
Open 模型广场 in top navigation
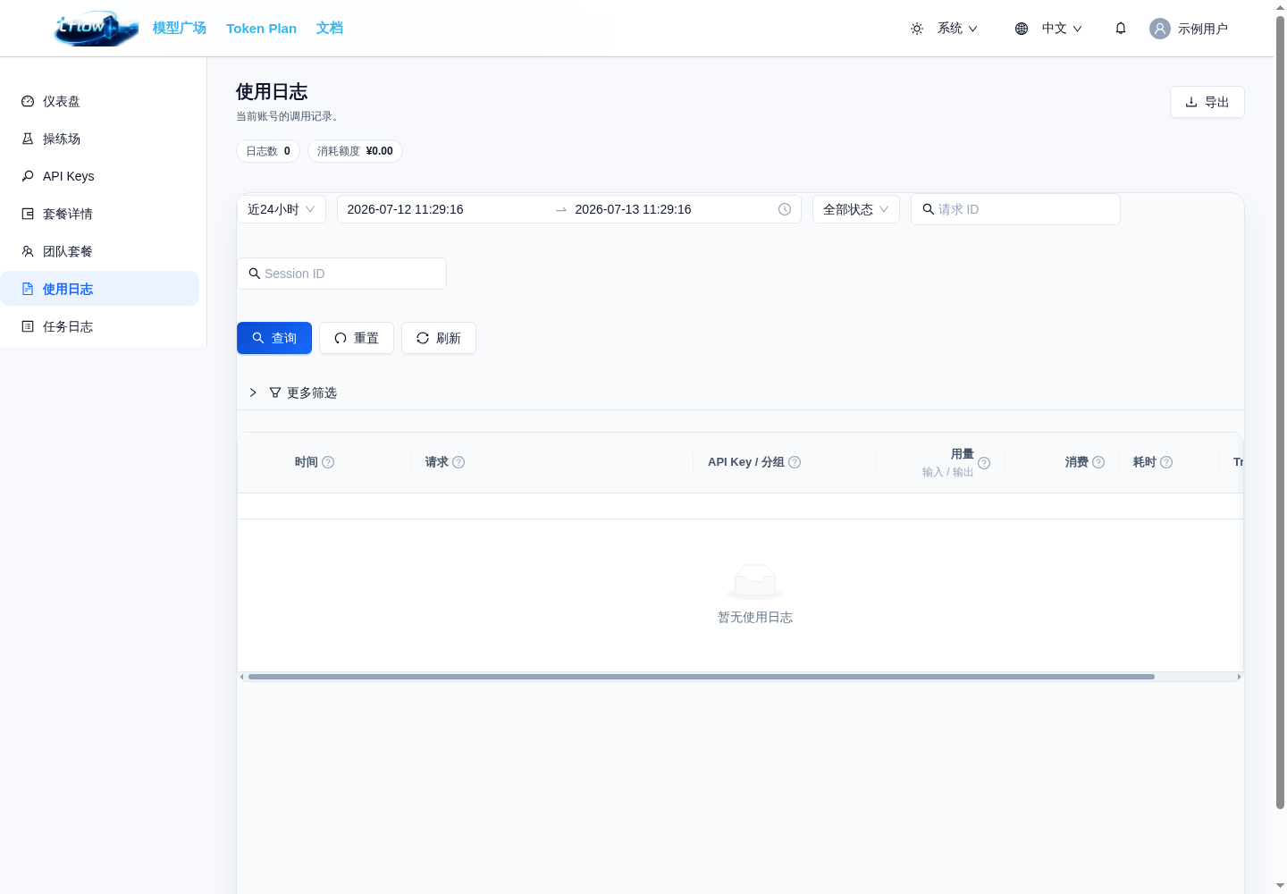[180, 28]
